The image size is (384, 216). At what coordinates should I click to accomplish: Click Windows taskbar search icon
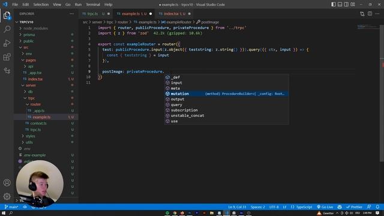(11, 213)
